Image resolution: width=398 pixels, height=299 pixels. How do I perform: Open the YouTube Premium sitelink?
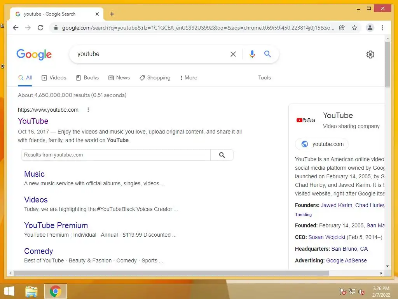coord(56,225)
